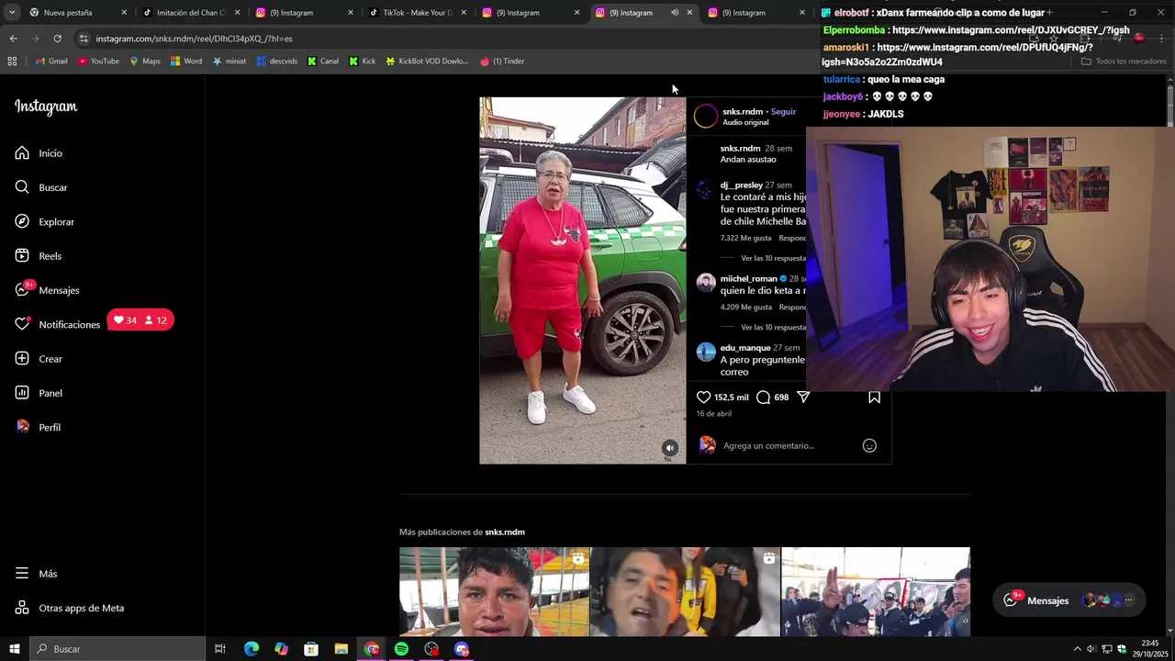Switch to Imitación del Chan tab

tap(191, 13)
